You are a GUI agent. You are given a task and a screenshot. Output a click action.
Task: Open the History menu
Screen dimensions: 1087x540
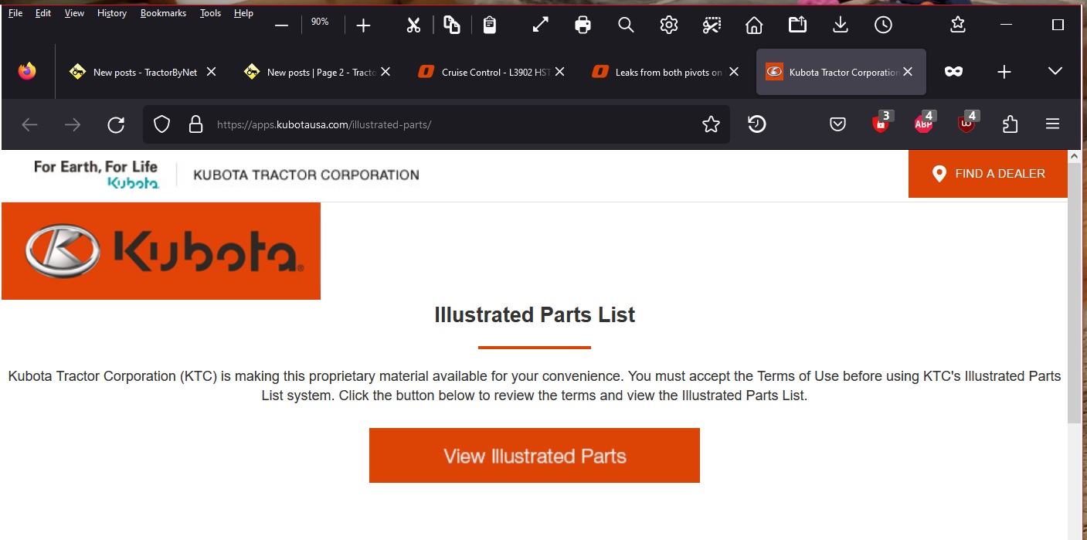[112, 13]
